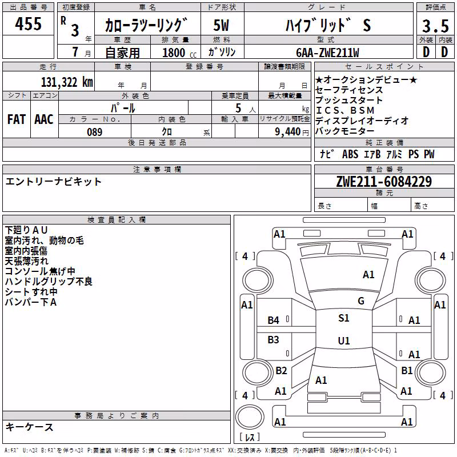Click the エアB equipment item
This screenshot has width=457, height=457.
(x=372, y=154)
